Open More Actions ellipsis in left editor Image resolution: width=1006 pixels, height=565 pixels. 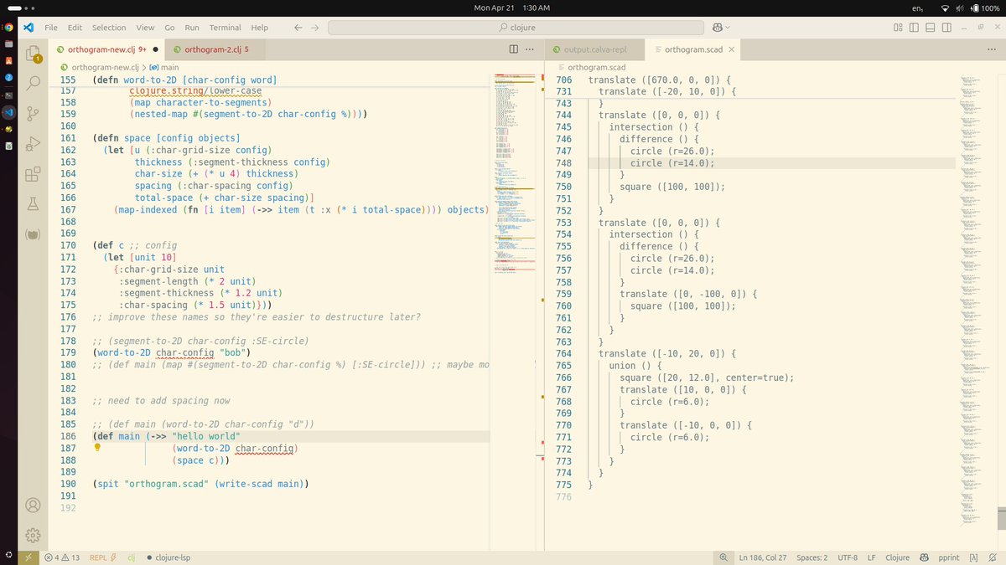click(528, 49)
